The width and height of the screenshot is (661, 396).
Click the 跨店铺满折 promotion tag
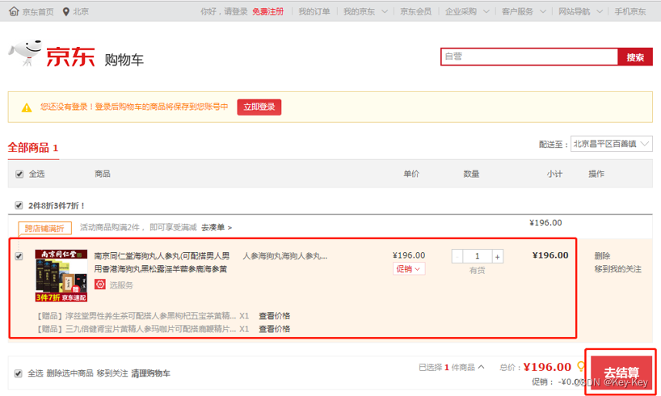coord(44,228)
